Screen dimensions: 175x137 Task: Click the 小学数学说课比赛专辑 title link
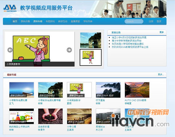coord(49,100)
